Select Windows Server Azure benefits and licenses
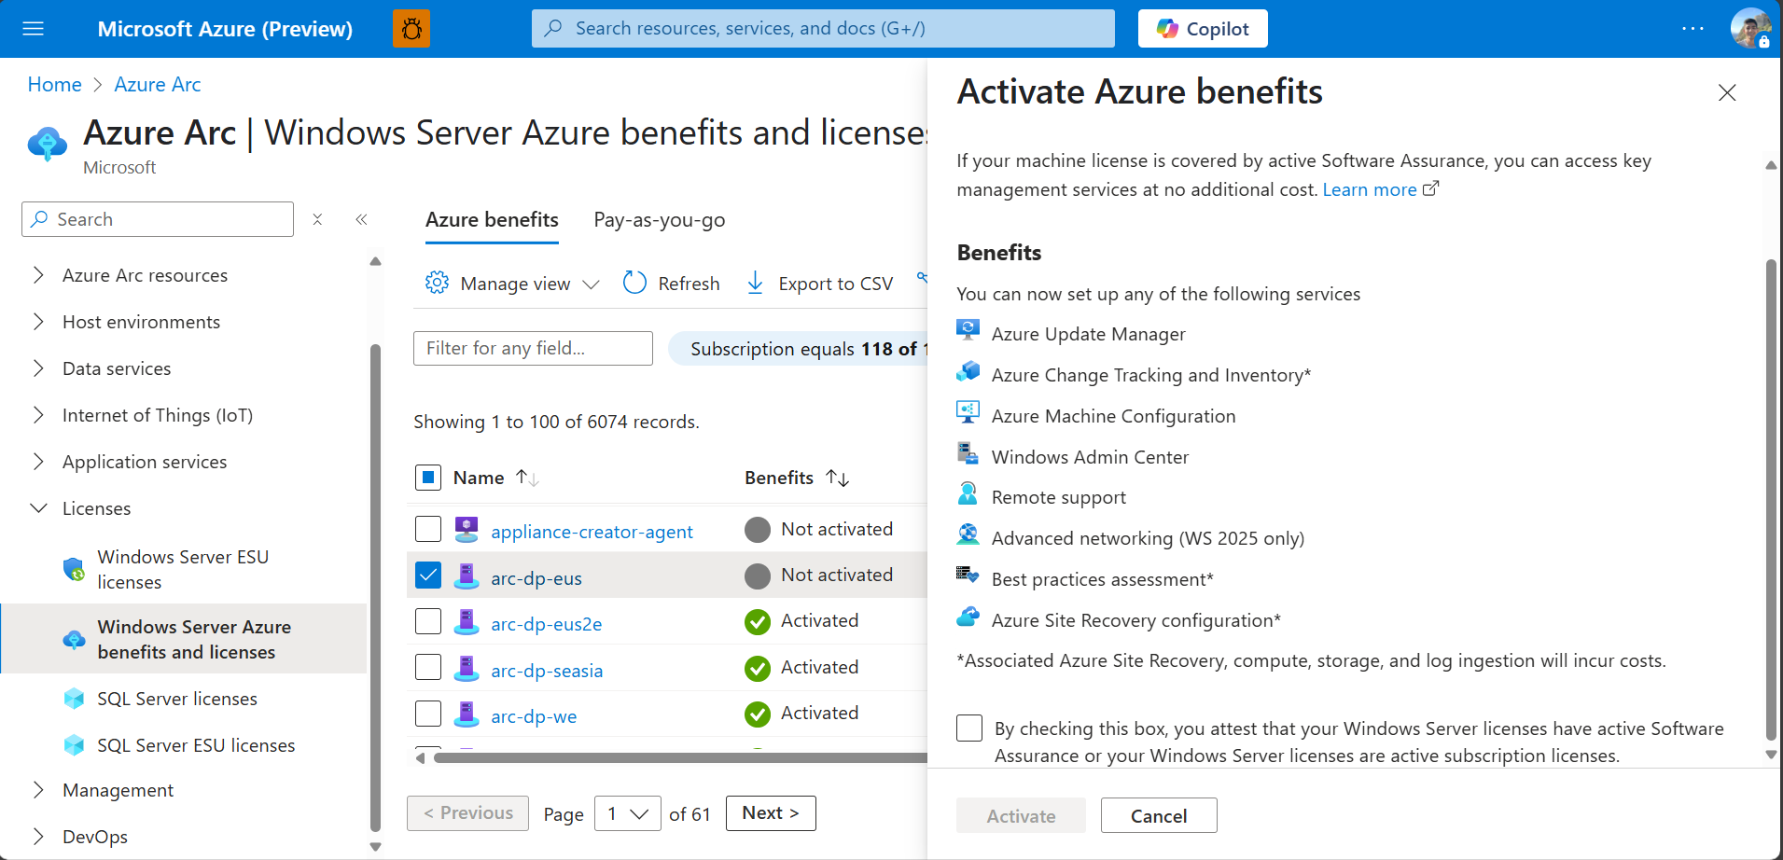The width and height of the screenshot is (1783, 860). (x=193, y=639)
